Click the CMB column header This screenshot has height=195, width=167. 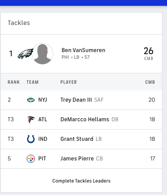pos(150,82)
